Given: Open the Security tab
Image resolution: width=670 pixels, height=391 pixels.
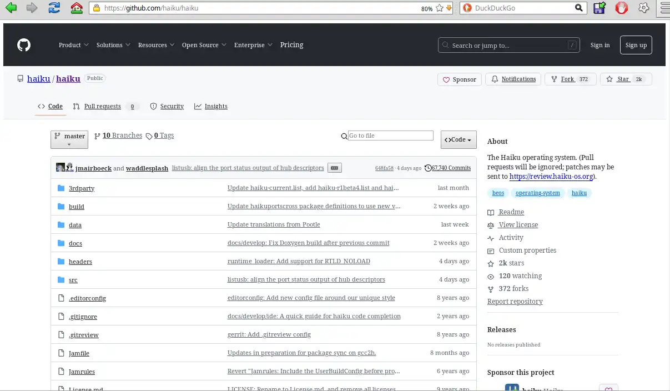Looking at the screenshot, I should 167,106.
